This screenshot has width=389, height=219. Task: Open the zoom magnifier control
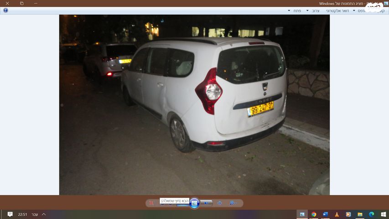tap(232, 203)
